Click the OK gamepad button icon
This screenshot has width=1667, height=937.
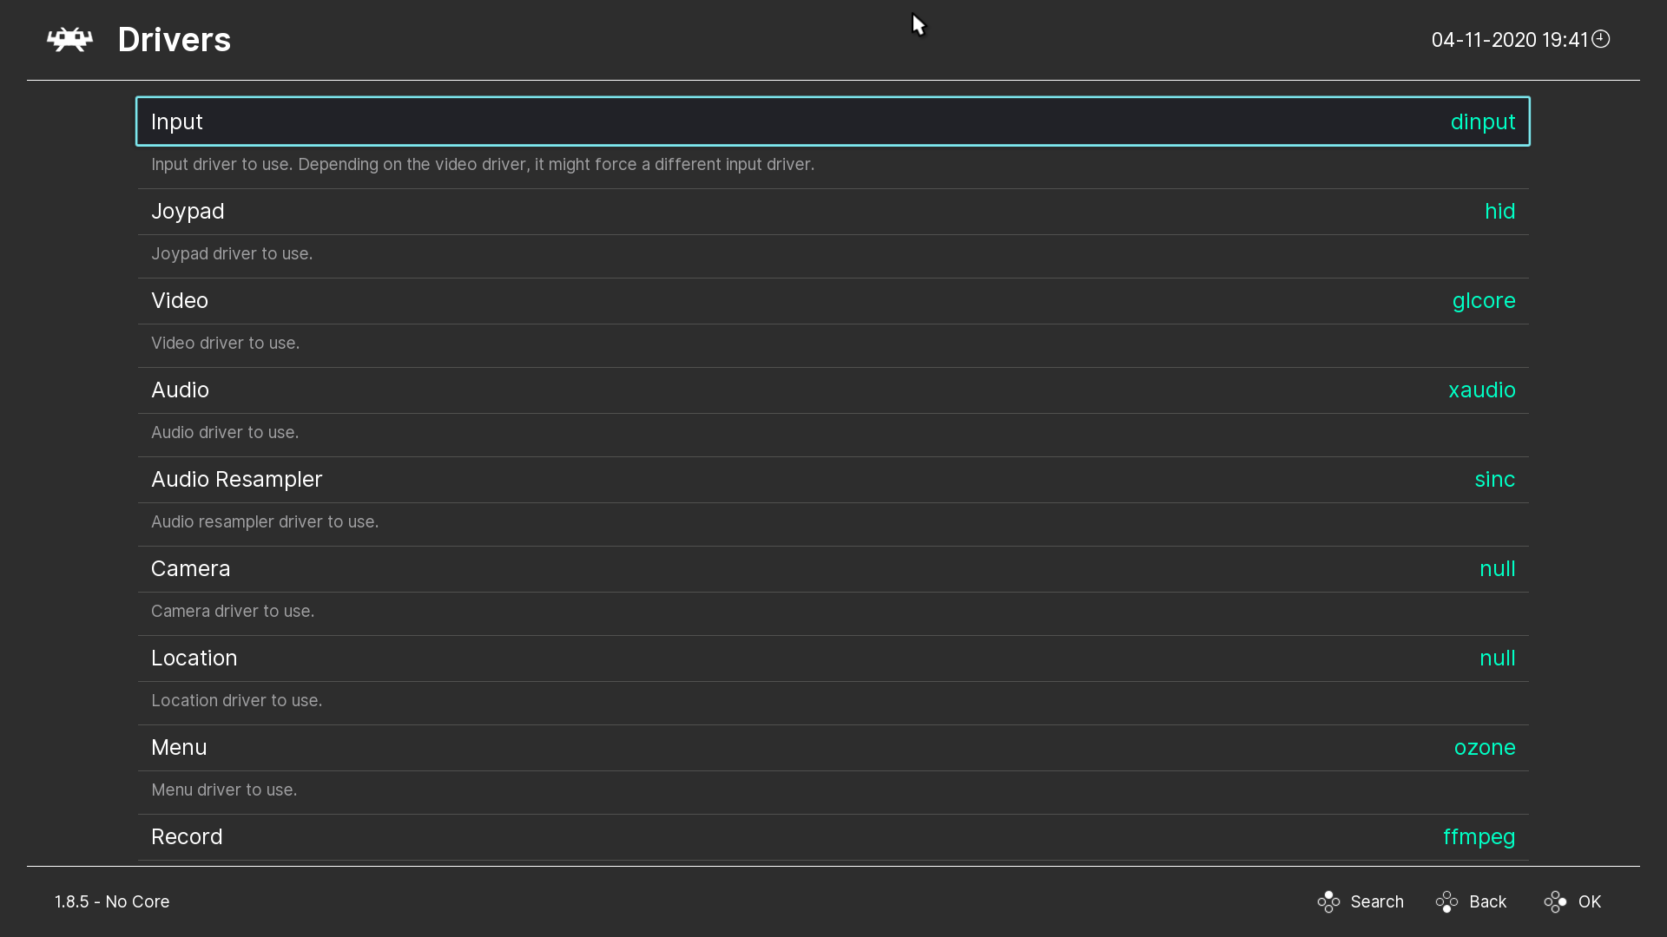pos(1555,902)
